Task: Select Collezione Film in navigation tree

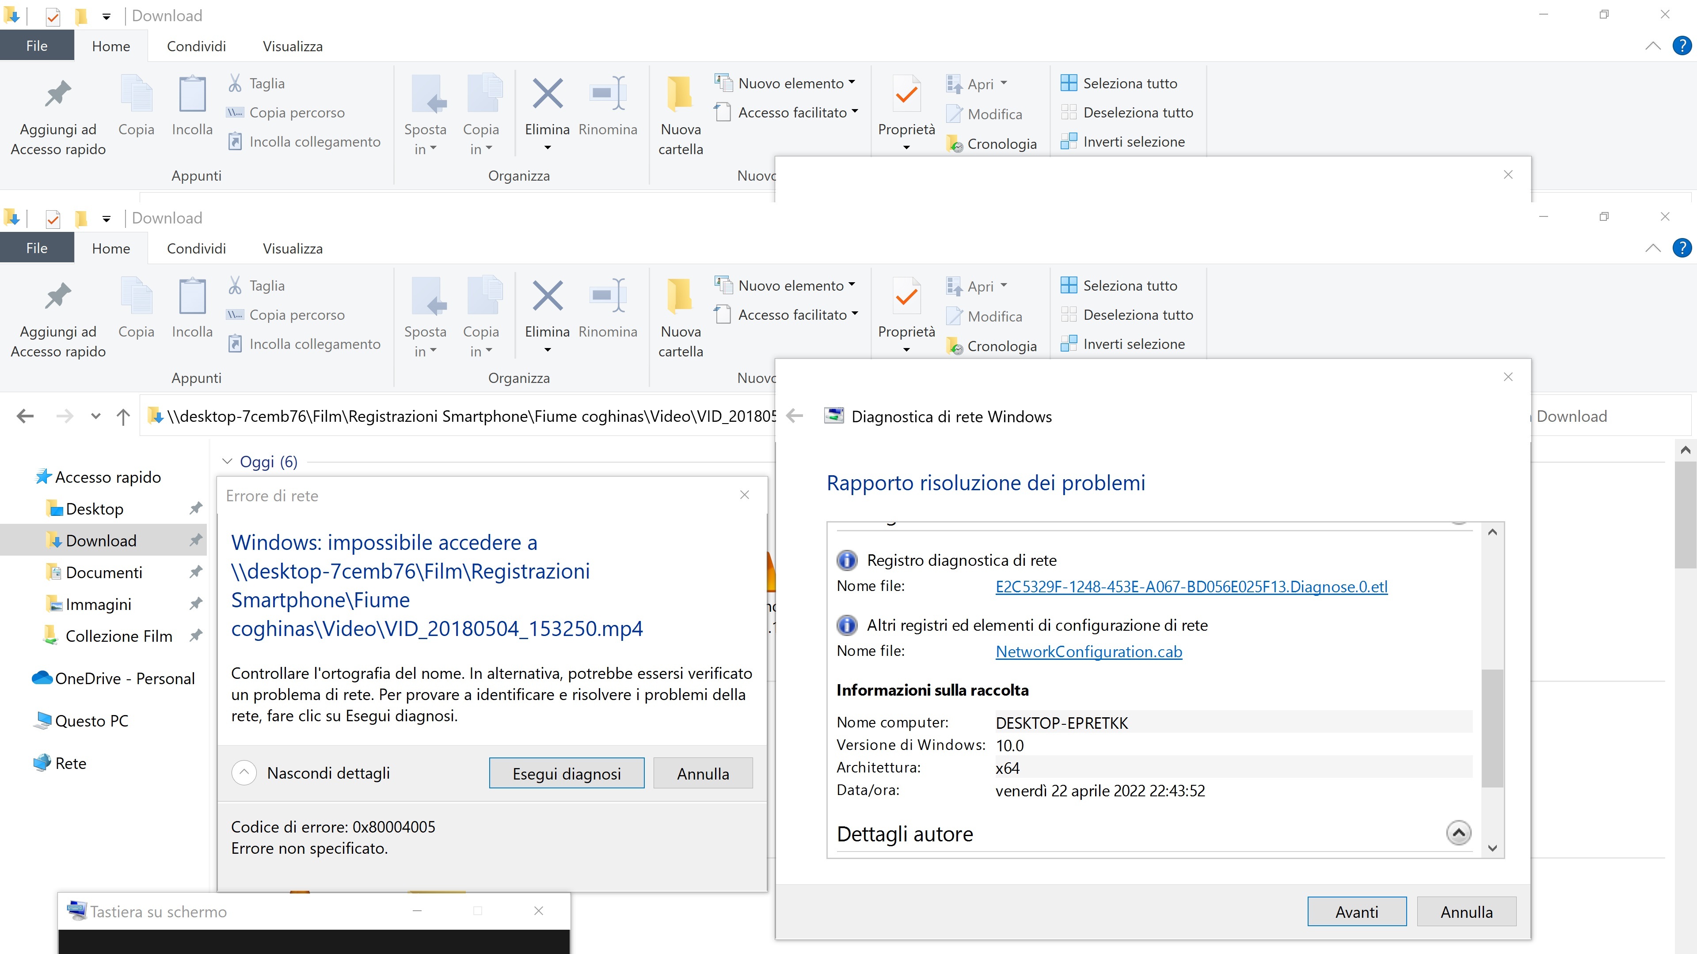Action: (x=118, y=636)
